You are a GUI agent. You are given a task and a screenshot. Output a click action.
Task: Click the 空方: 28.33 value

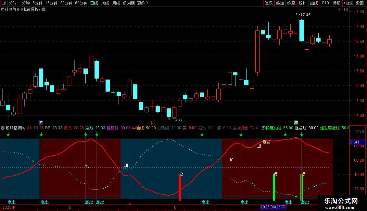[95, 128]
